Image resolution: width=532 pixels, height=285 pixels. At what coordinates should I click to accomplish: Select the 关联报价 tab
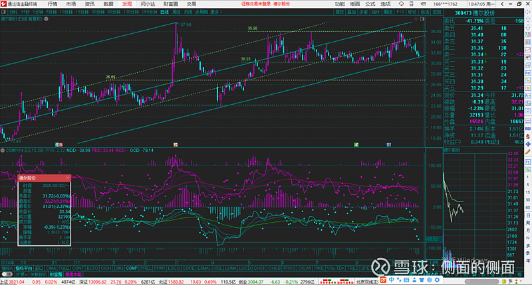point(39,274)
